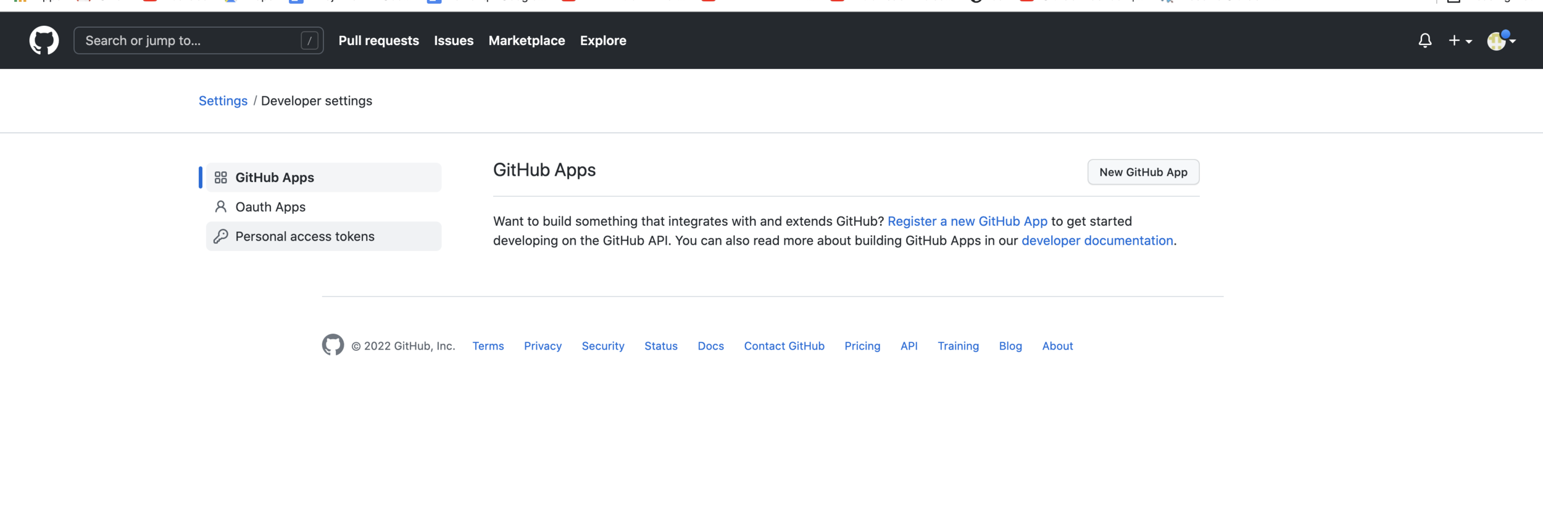The width and height of the screenshot is (1543, 513).
Task: Open Docs in the footer
Action: click(710, 346)
